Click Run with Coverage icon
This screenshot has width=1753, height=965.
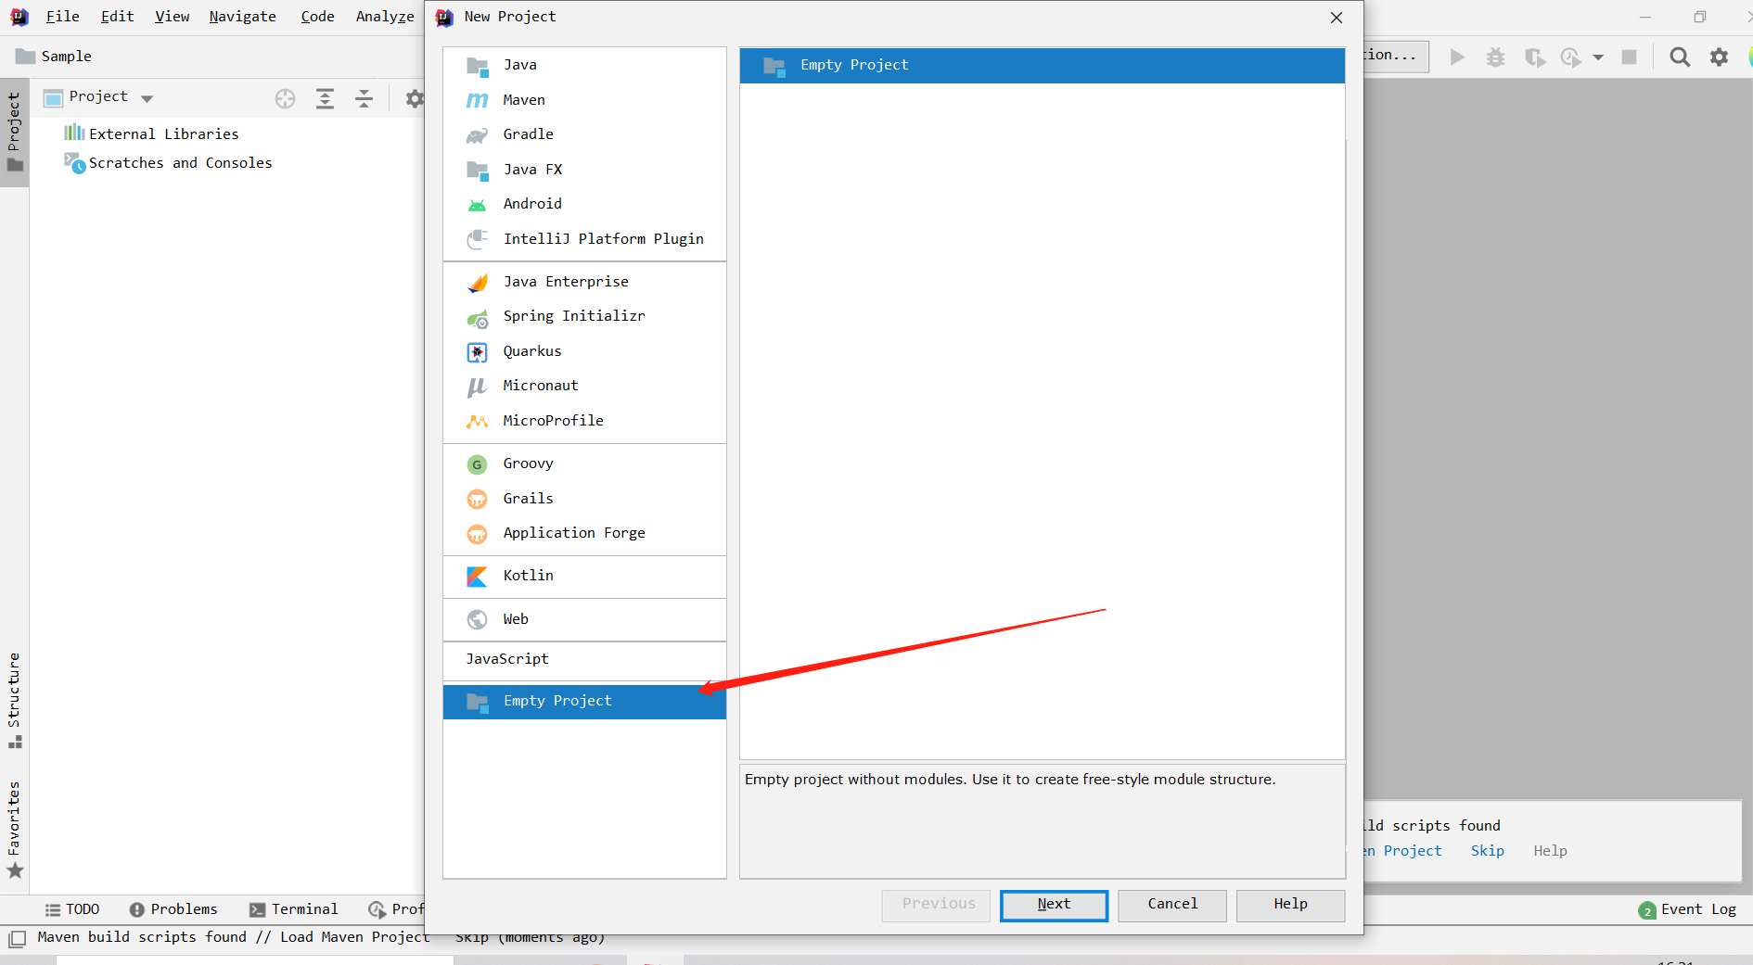point(1535,57)
